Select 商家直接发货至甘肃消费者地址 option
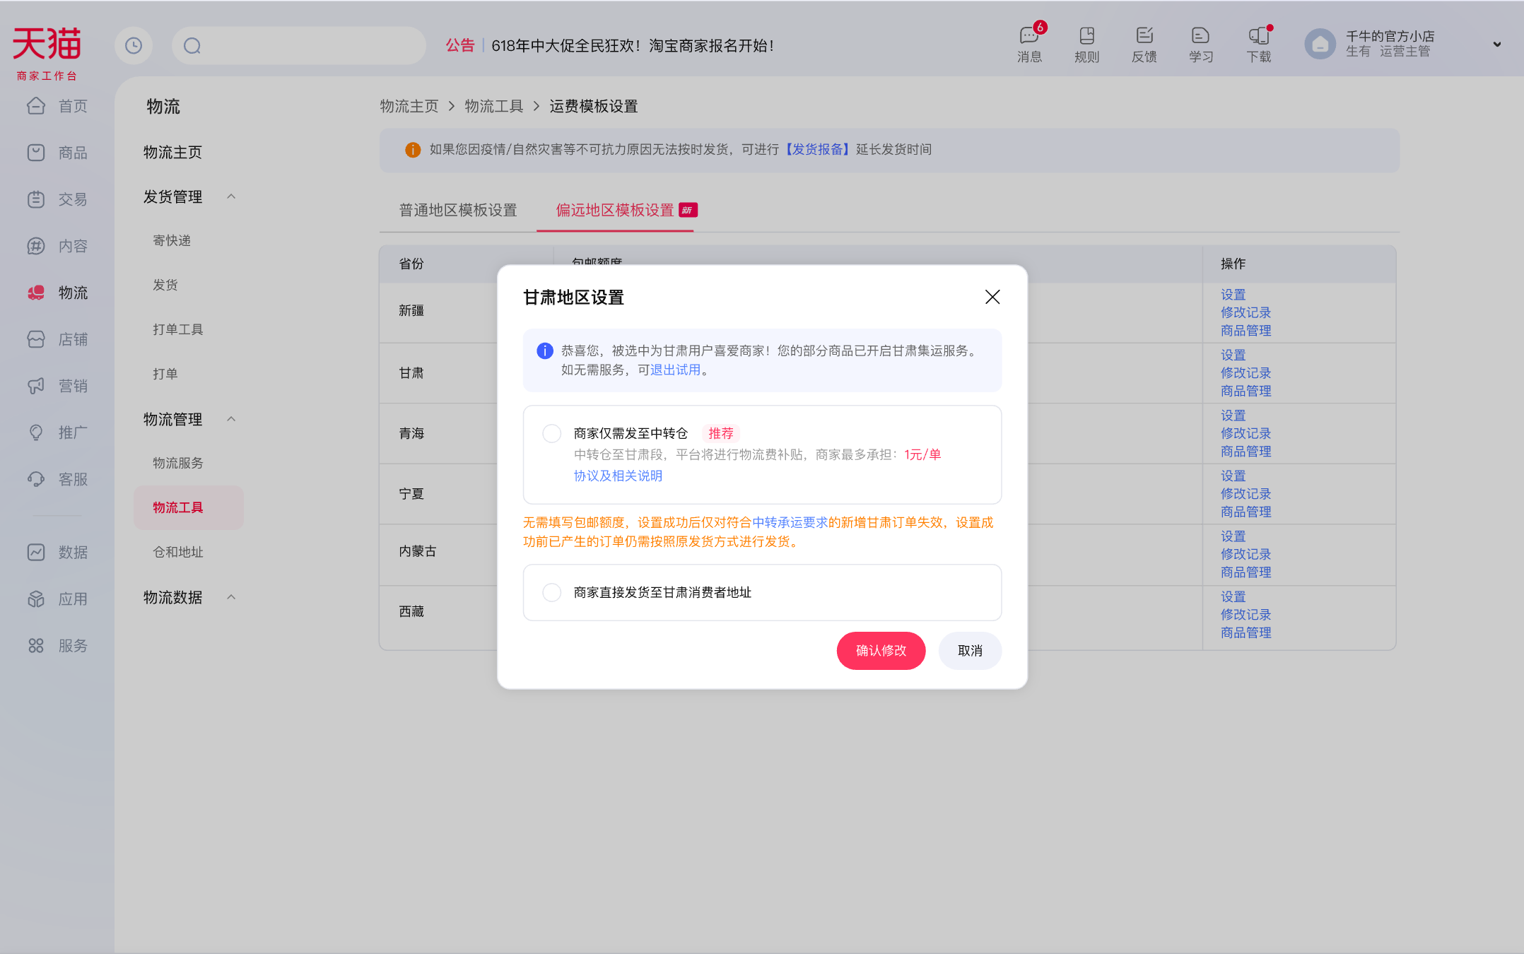The width and height of the screenshot is (1524, 954). coord(551,592)
